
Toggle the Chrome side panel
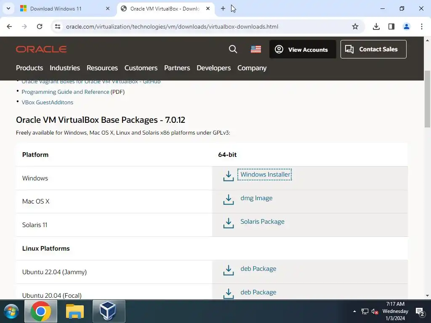click(391, 26)
